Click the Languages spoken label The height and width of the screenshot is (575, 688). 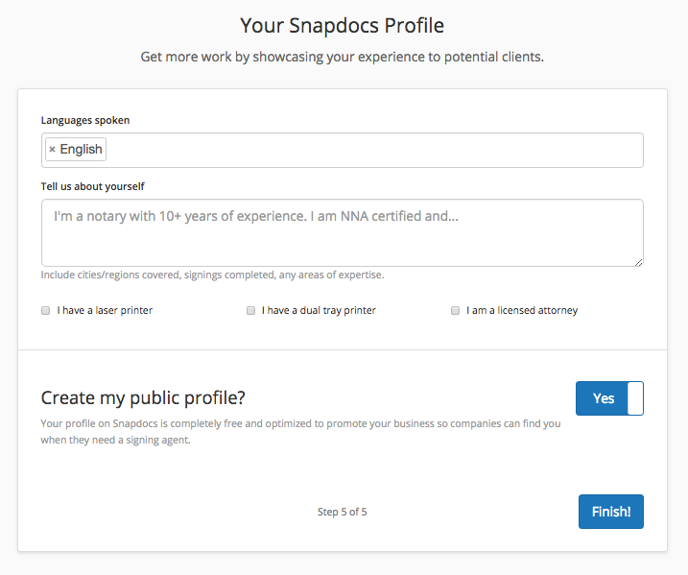coord(85,120)
